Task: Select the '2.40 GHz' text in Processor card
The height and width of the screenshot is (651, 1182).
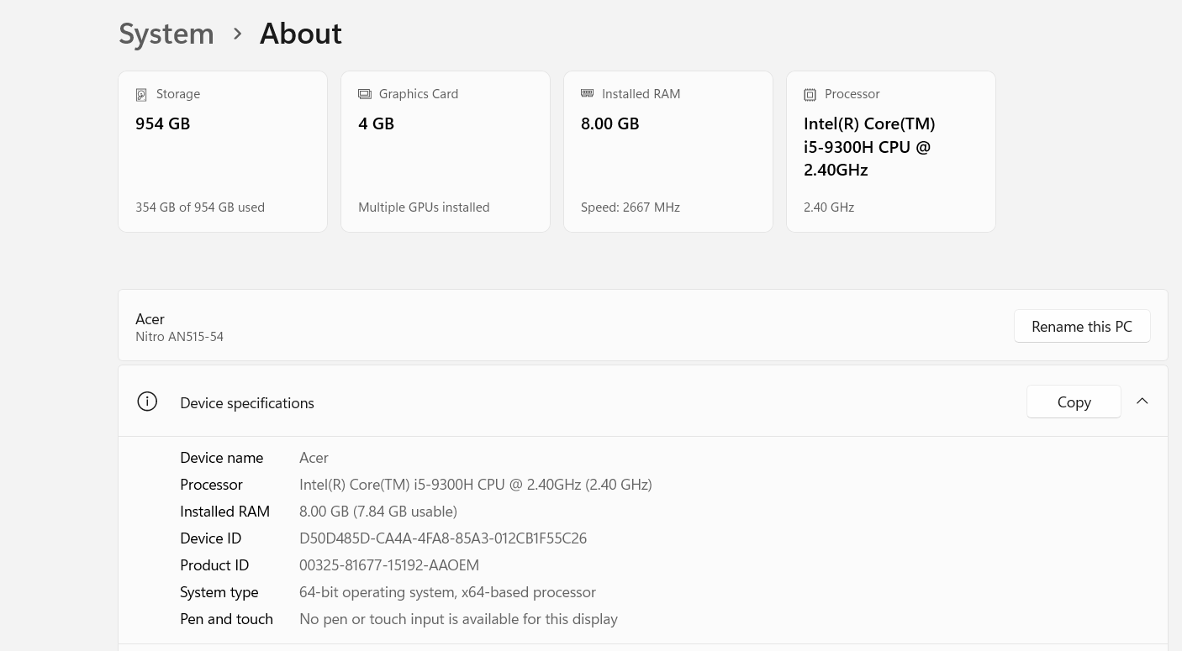Action: (x=829, y=207)
